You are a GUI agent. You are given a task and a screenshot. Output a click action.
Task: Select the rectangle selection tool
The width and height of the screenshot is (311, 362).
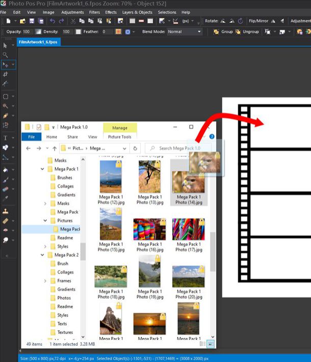[x=5, y=97]
